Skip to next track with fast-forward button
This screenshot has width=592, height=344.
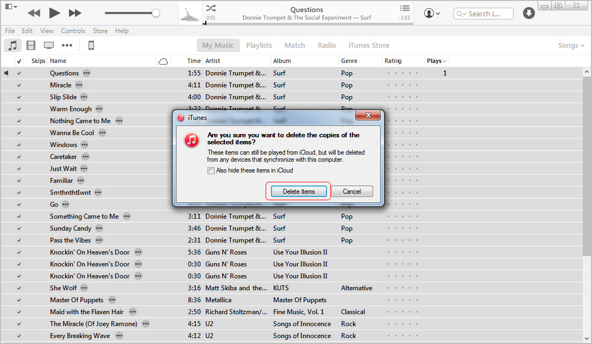coord(75,13)
